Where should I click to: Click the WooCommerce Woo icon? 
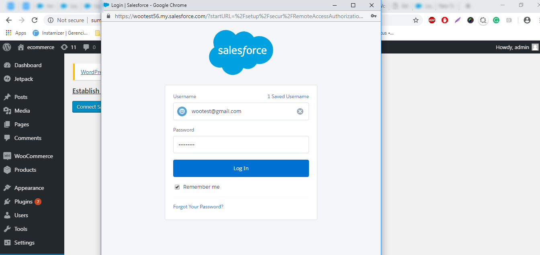(7, 156)
